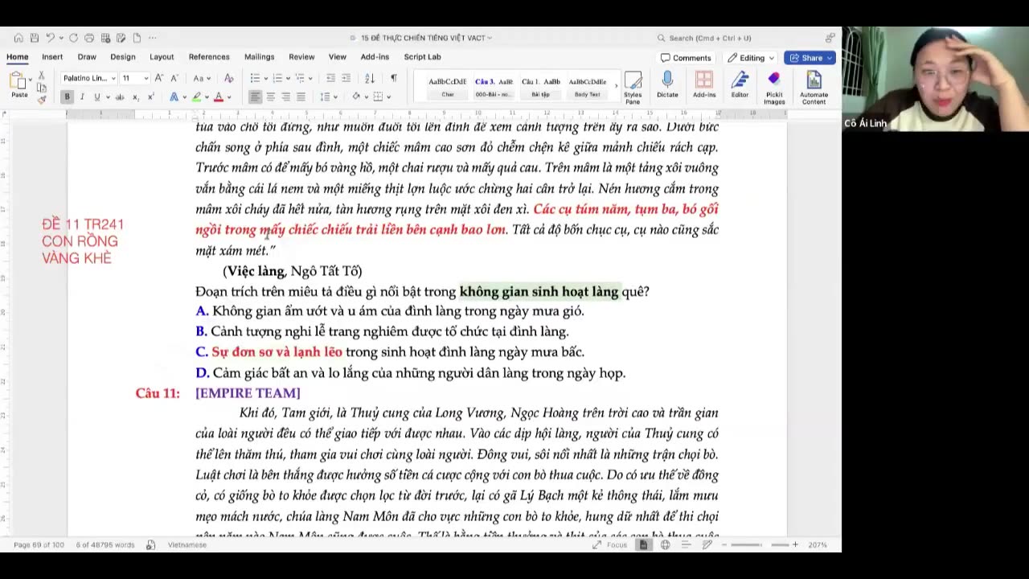Sort the selected text A to Z

click(370, 78)
